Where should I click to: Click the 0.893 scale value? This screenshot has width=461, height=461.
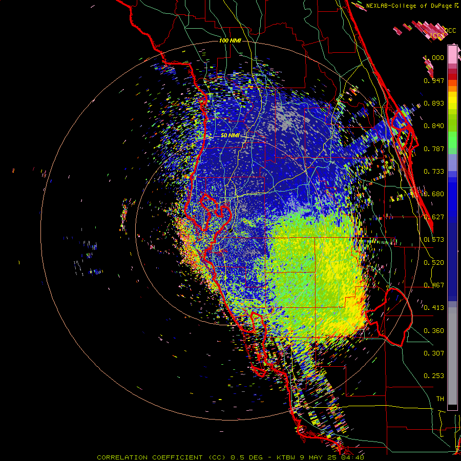point(434,103)
